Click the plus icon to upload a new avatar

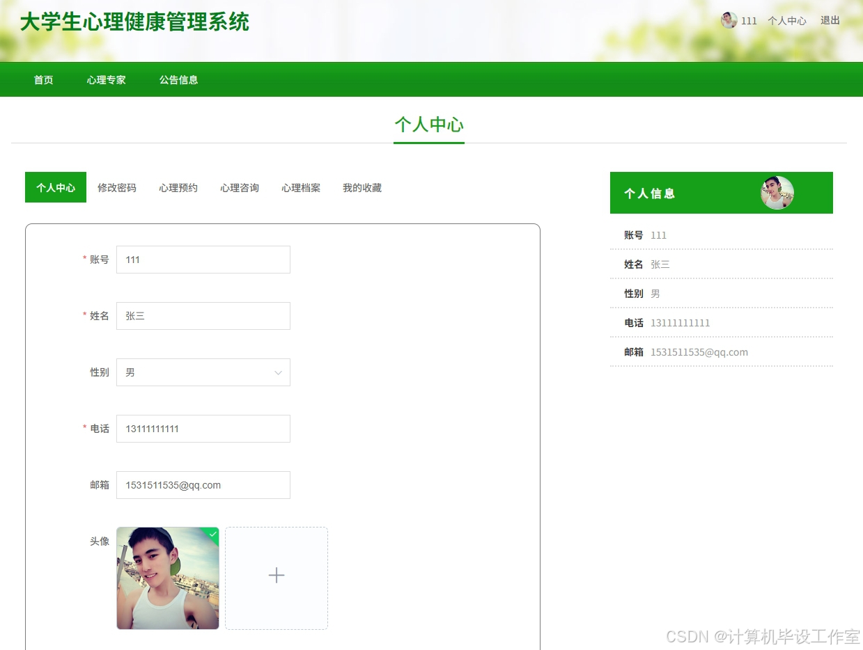click(276, 576)
